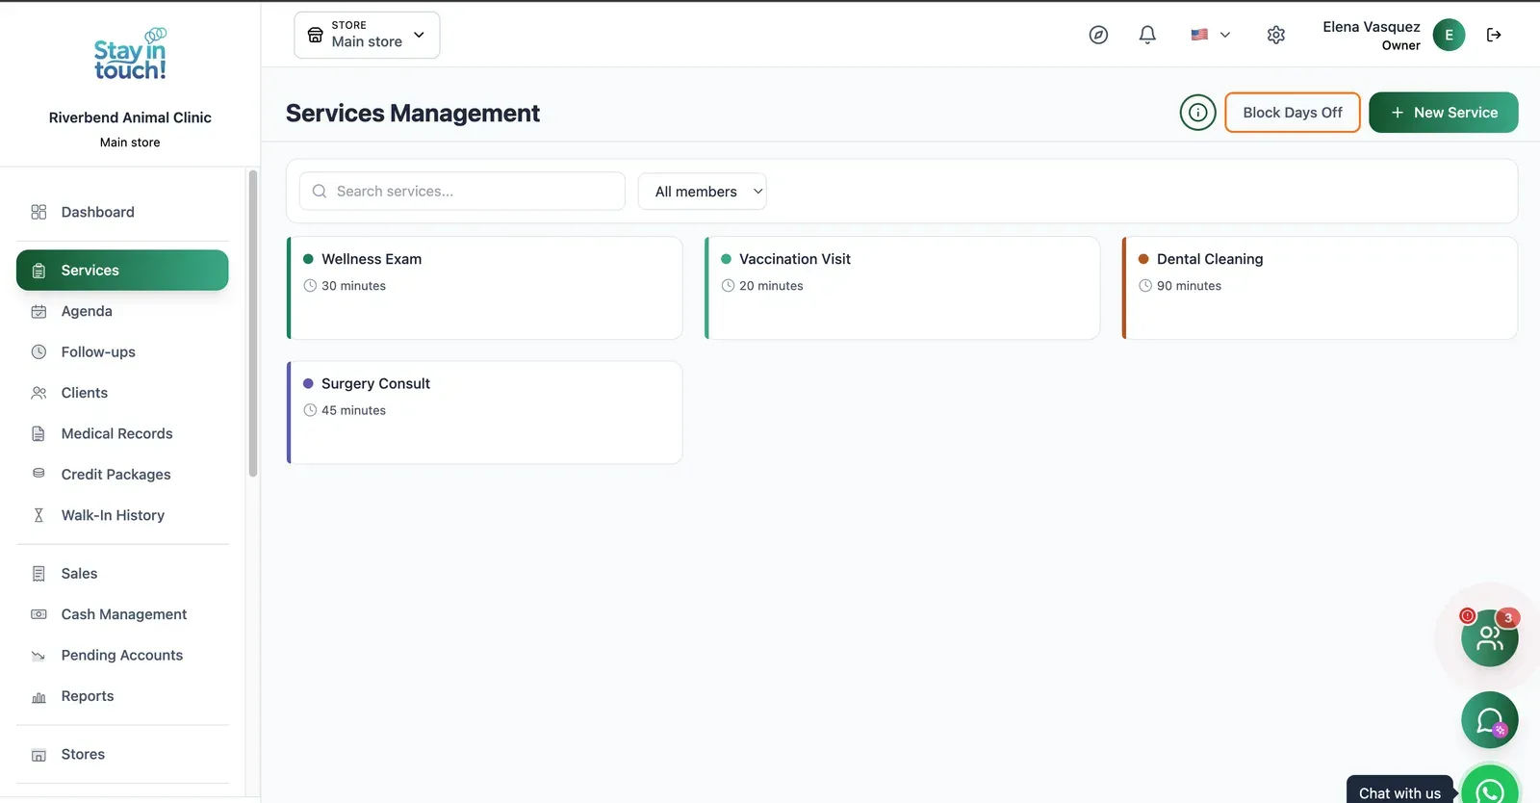Open the notifications bell
Image resolution: width=1540 pixels, height=803 pixels.
1147,35
